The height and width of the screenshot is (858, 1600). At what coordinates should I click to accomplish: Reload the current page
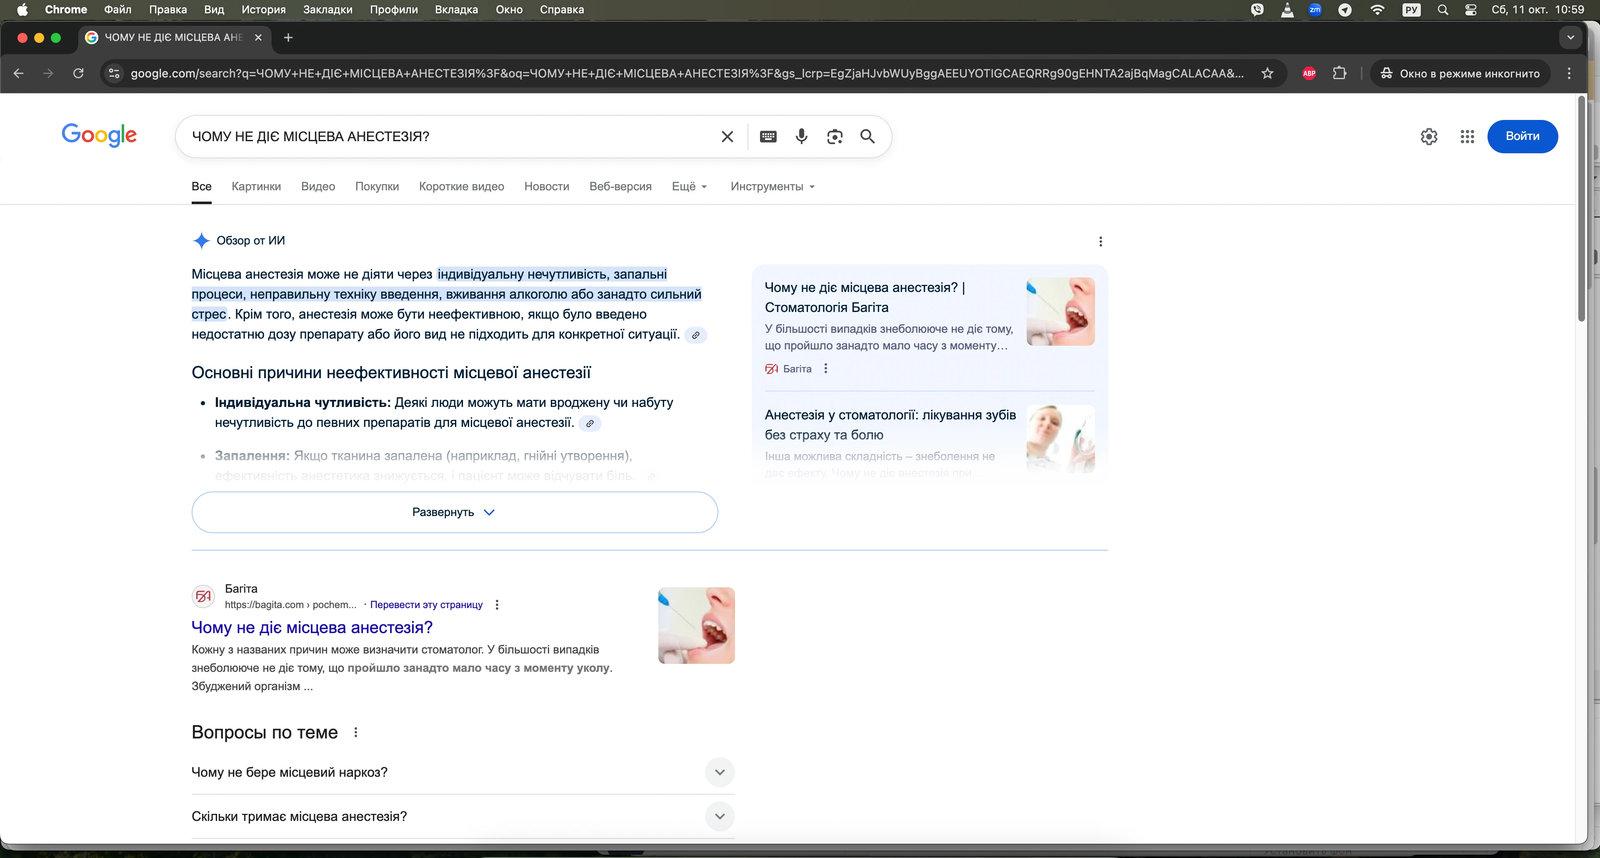(x=78, y=73)
